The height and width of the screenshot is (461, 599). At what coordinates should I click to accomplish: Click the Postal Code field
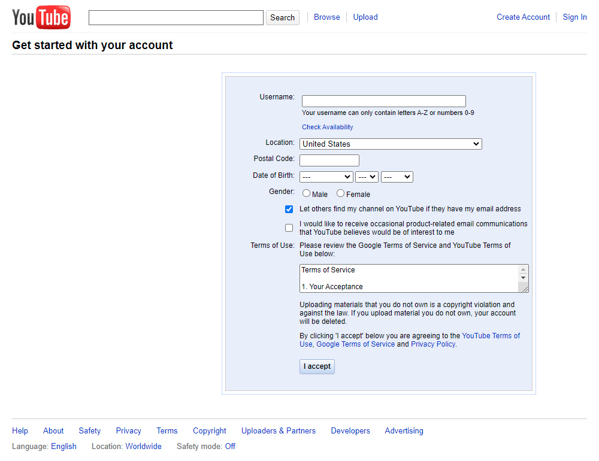329,160
